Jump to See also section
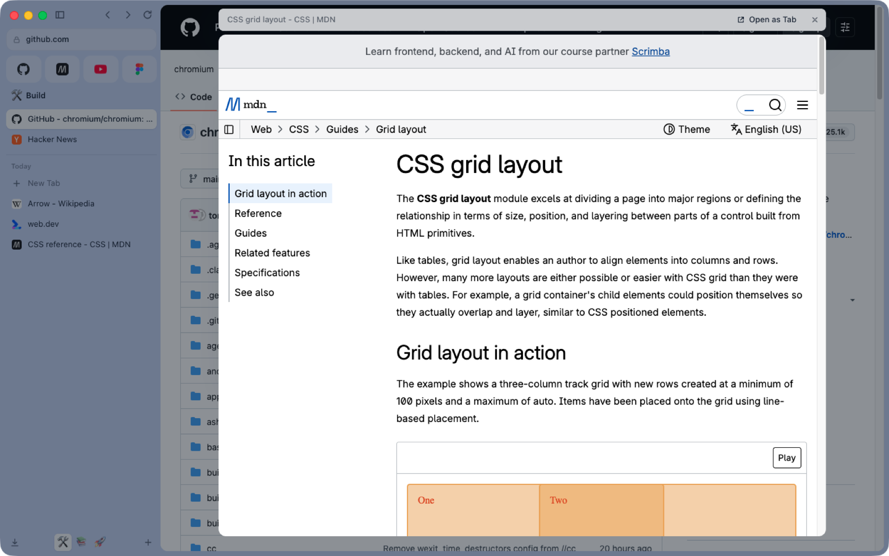The width and height of the screenshot is (889, 556). [x=254, y=293]
